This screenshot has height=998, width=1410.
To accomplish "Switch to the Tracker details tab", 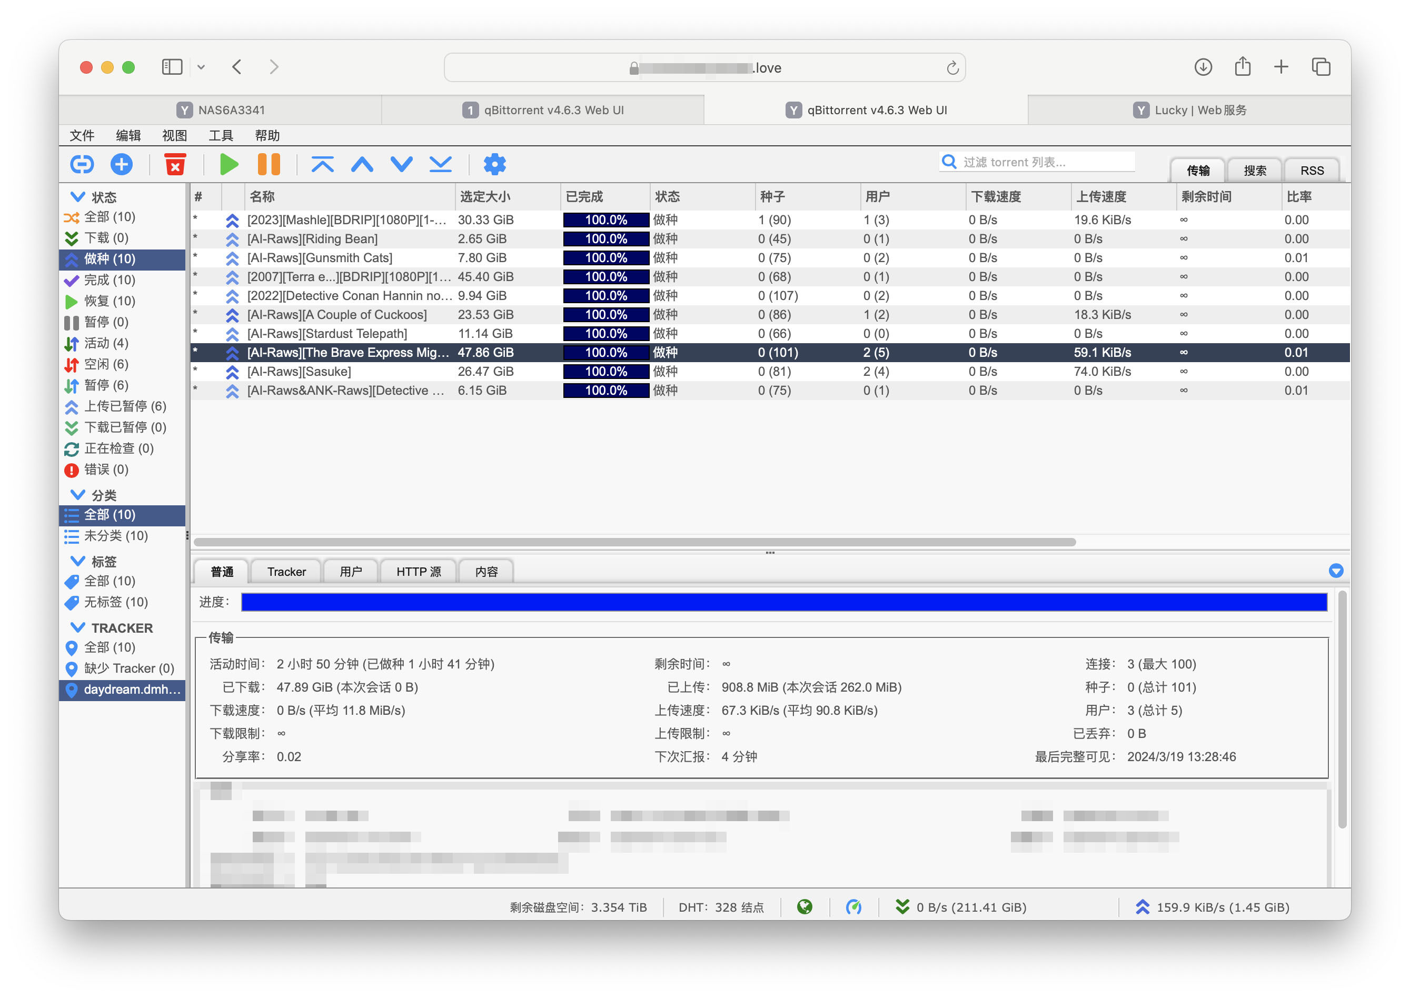I will point(286,572).
